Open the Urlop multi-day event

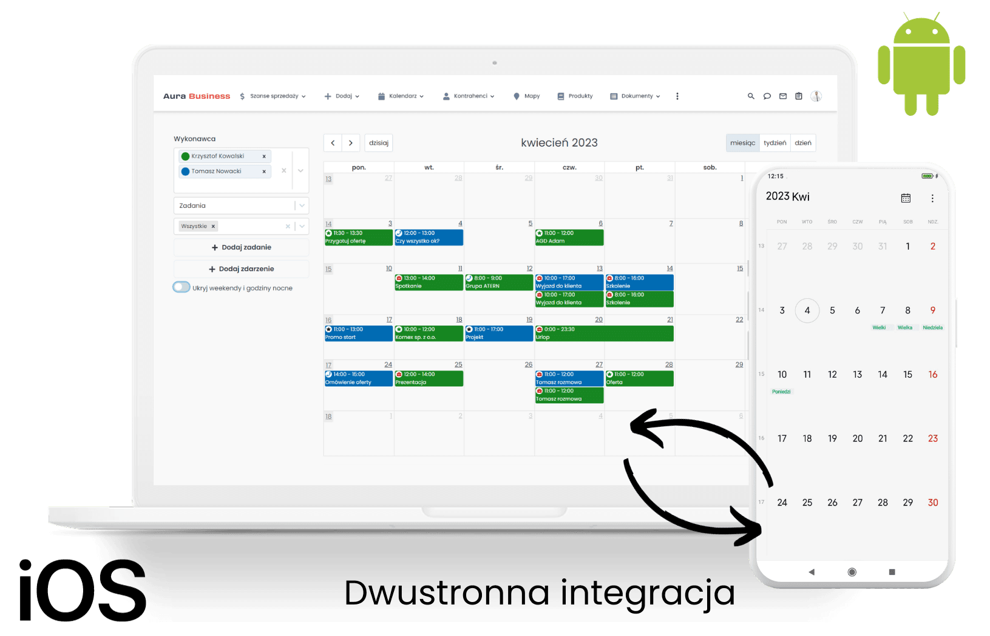pyautogui.click(x=604, y=333)
